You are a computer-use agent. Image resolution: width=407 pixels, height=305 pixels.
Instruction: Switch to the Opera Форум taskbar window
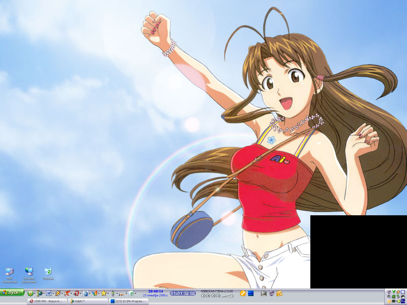pos(47,301)
